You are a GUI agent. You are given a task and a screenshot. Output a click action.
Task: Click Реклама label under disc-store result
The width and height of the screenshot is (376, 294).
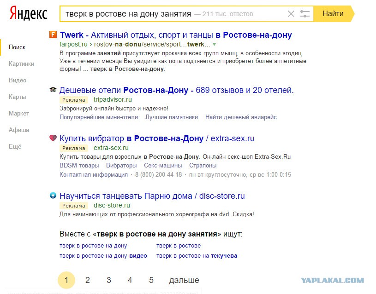74,206
